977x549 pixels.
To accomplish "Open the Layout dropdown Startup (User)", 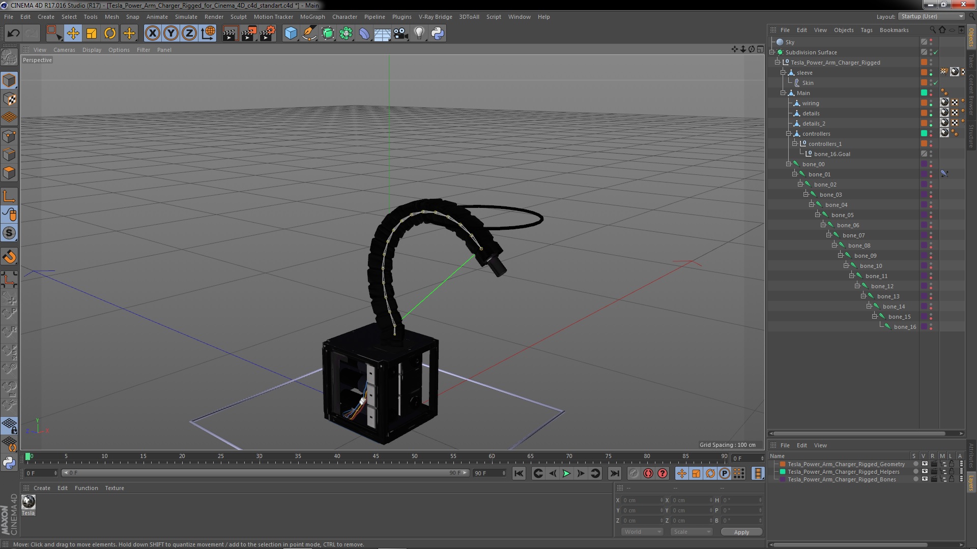I will pos(932,16).
